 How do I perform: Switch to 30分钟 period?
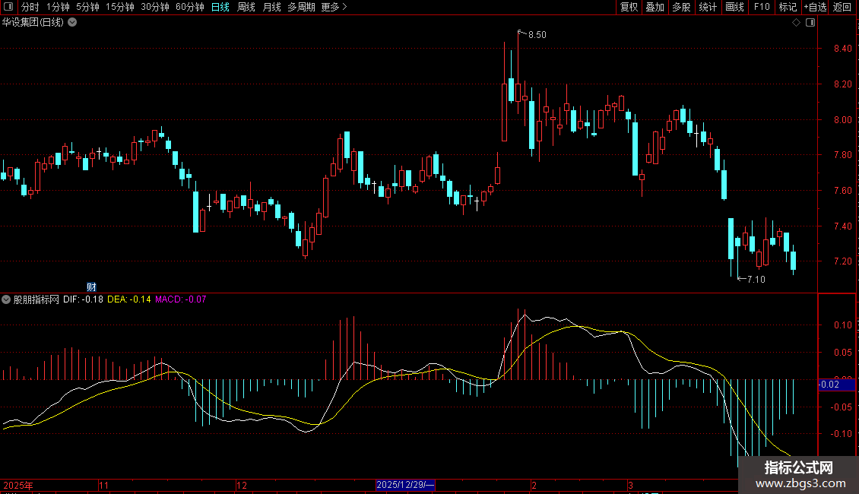[x=155, y=7]
